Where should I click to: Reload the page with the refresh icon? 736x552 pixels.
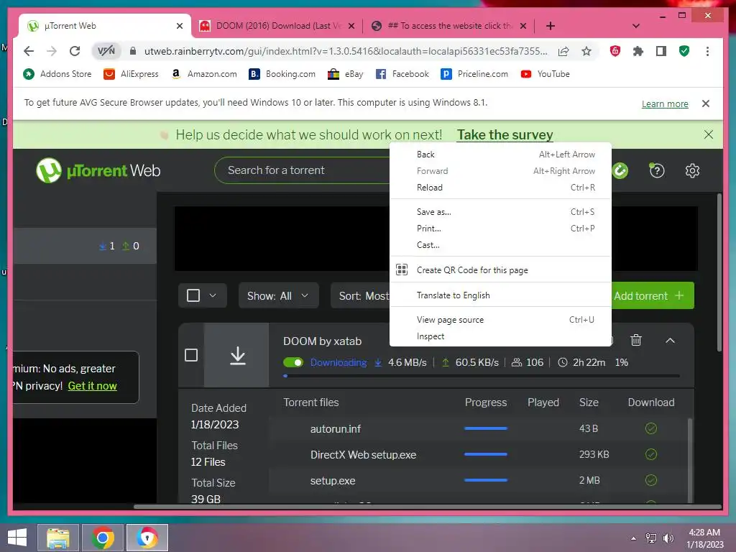coord(75,51)
